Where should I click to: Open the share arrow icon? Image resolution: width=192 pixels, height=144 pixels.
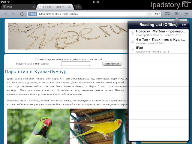pos(186,13)
